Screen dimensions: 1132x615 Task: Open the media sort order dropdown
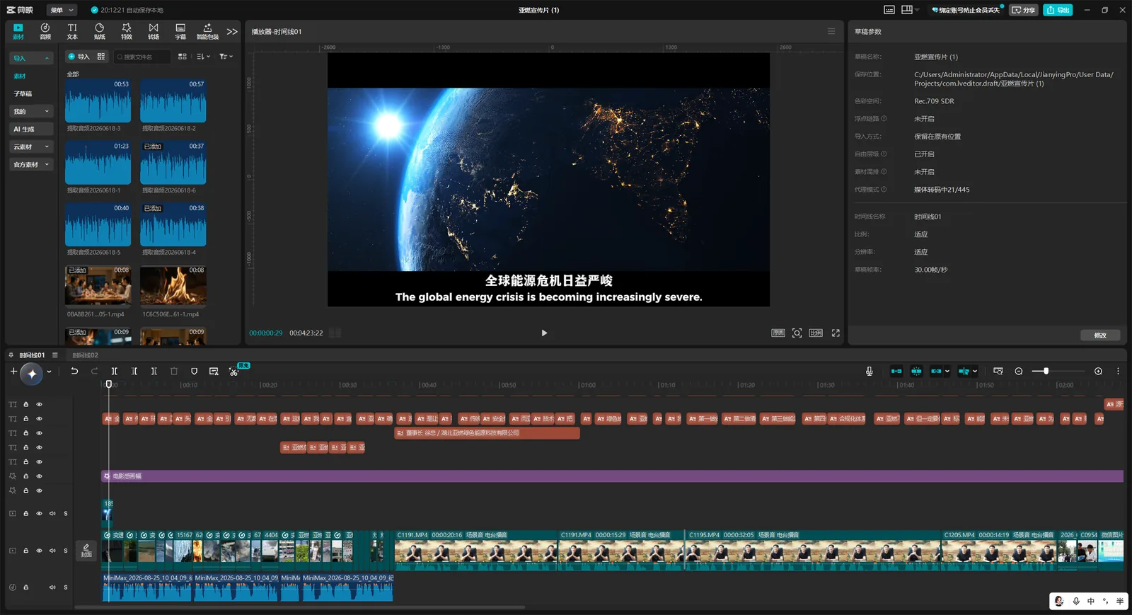(203, 57)
